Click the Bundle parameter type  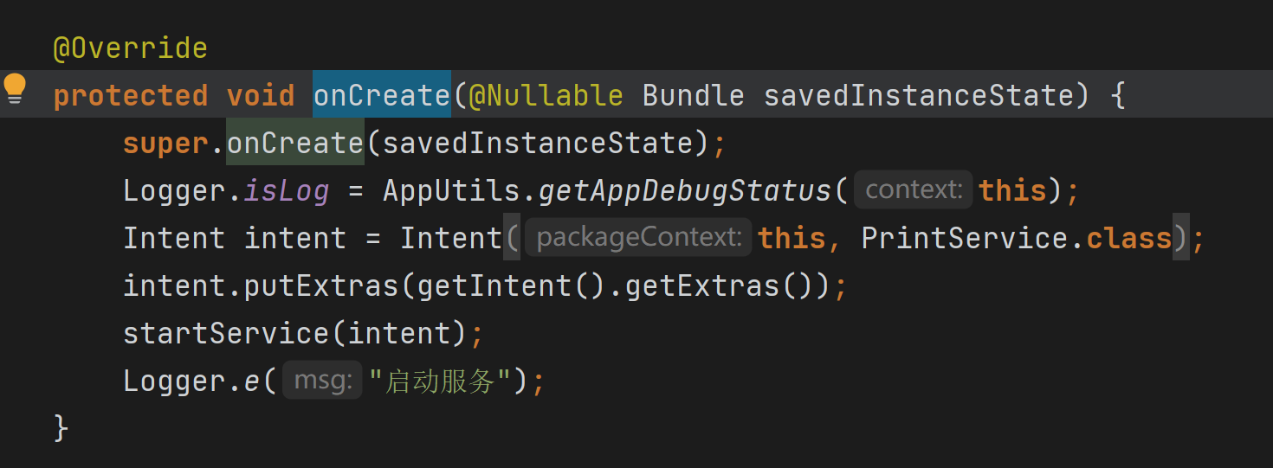[x=693, y=95]
